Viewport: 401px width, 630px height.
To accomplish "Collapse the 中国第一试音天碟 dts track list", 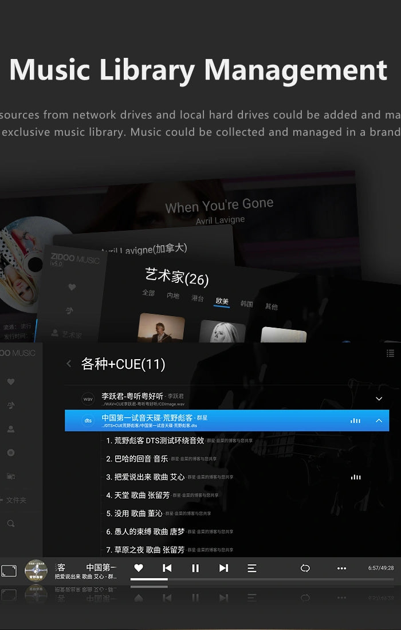I will 378,420.
